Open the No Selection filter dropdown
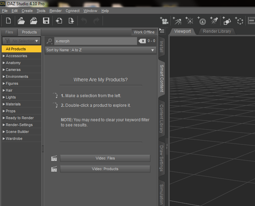255x206 pixels. (21, 41)
